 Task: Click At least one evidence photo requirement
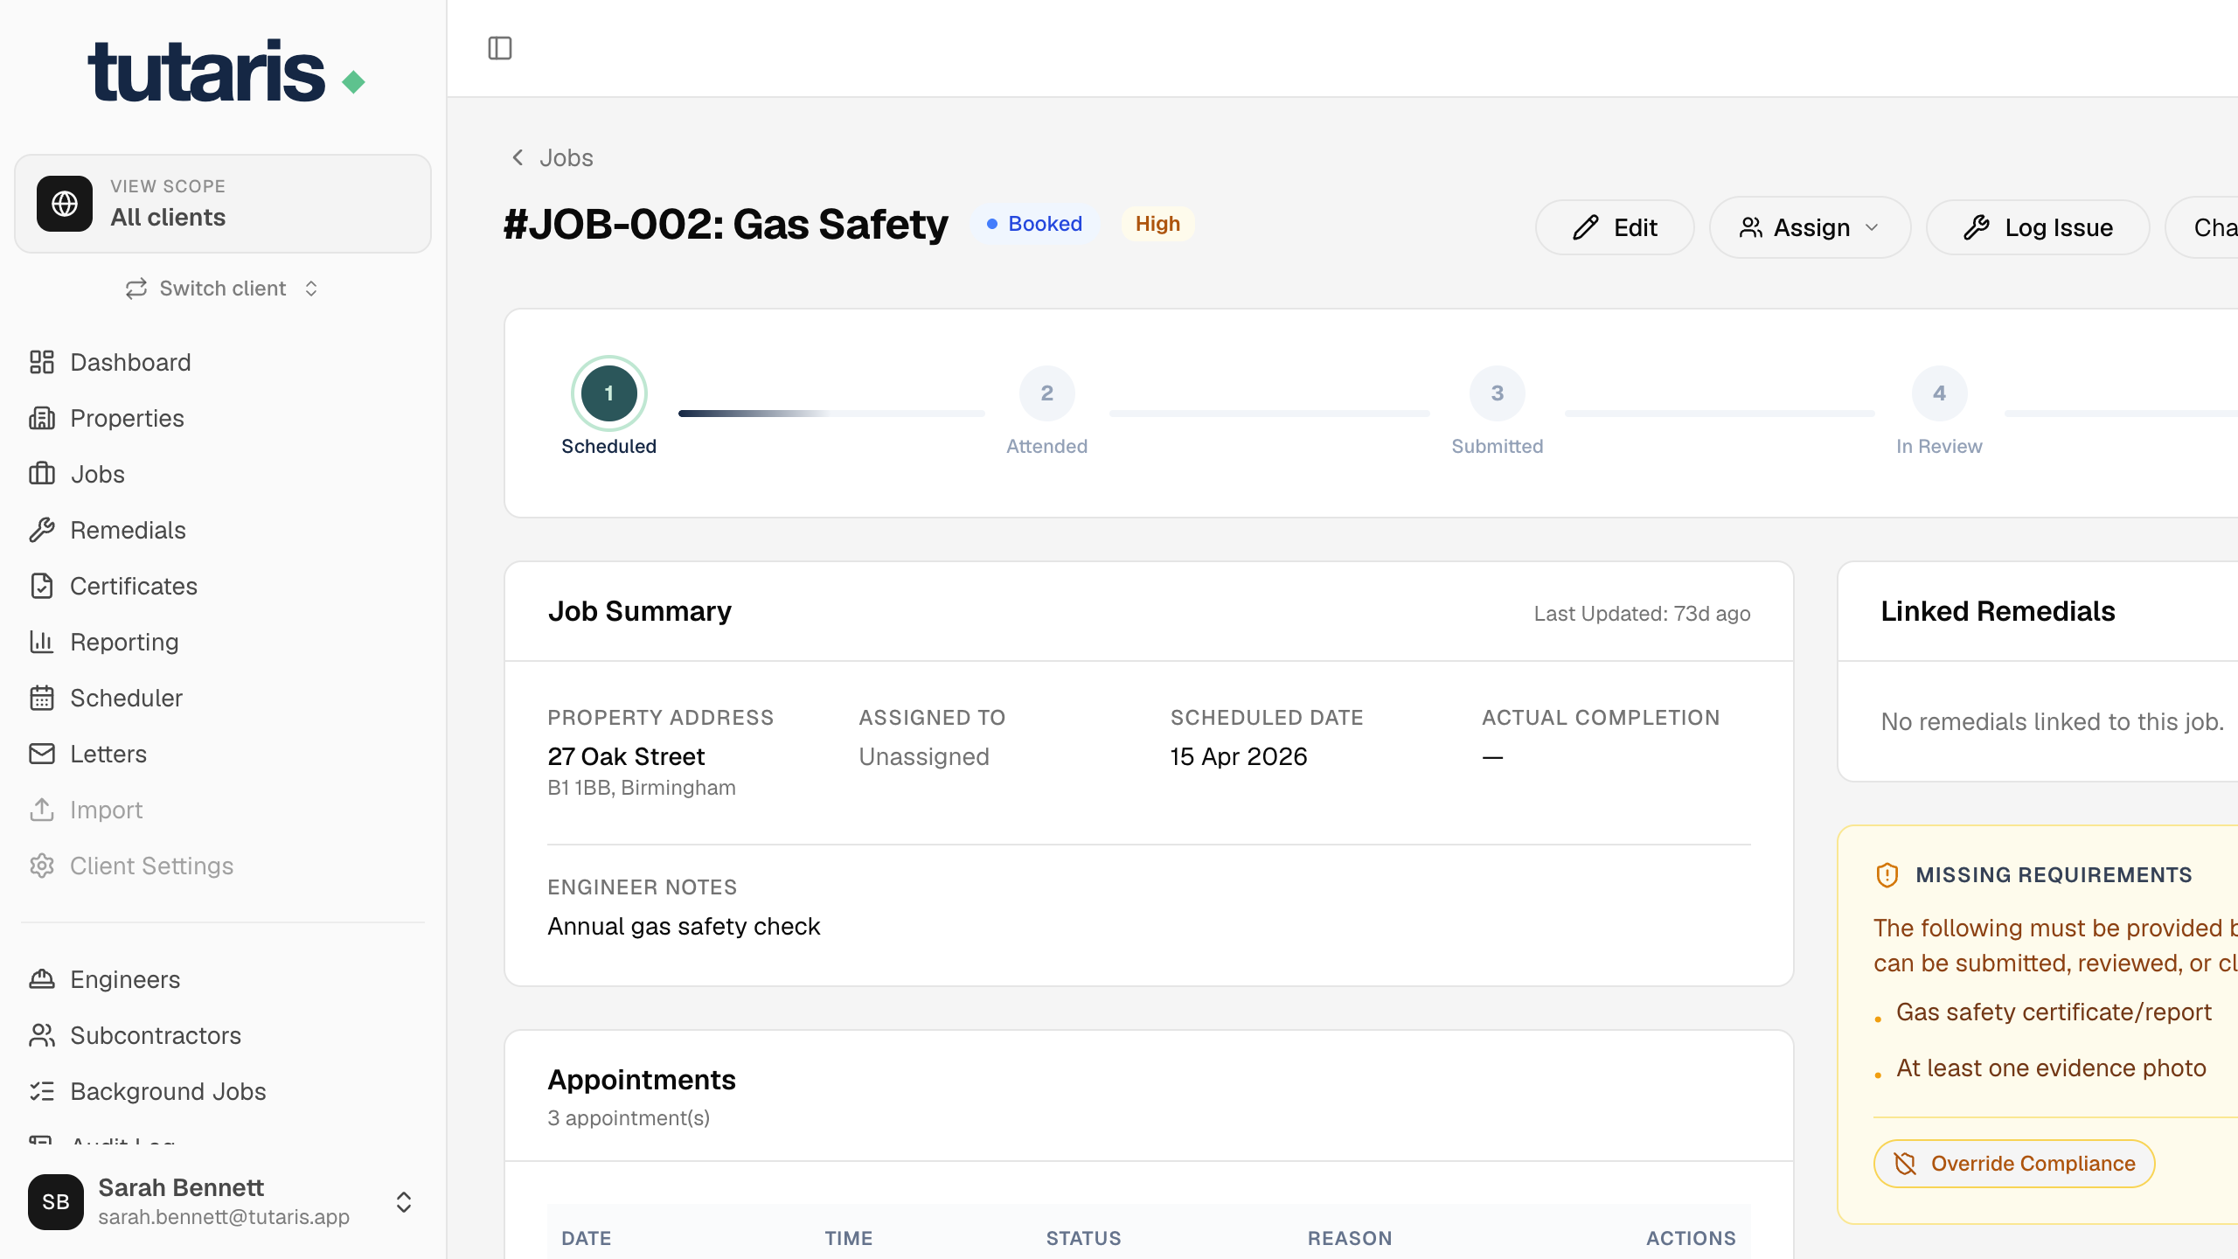2051,1068
